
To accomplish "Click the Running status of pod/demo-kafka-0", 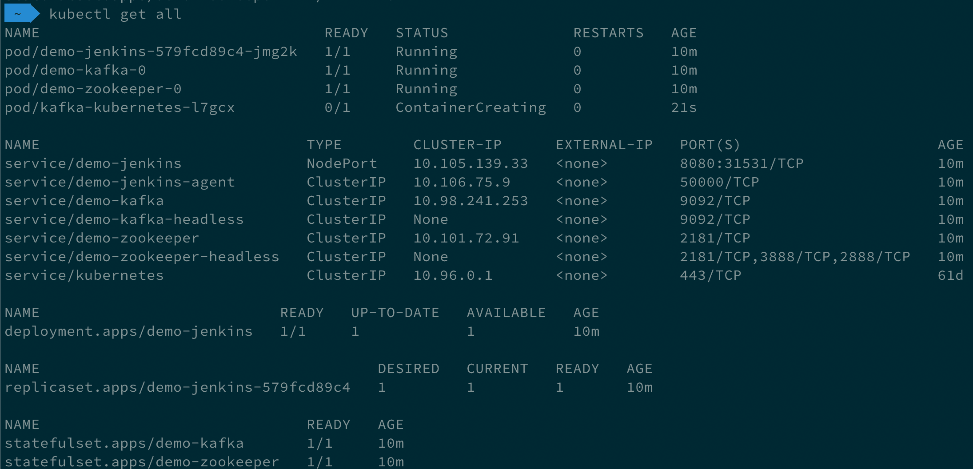I will [x=426, y=70].
